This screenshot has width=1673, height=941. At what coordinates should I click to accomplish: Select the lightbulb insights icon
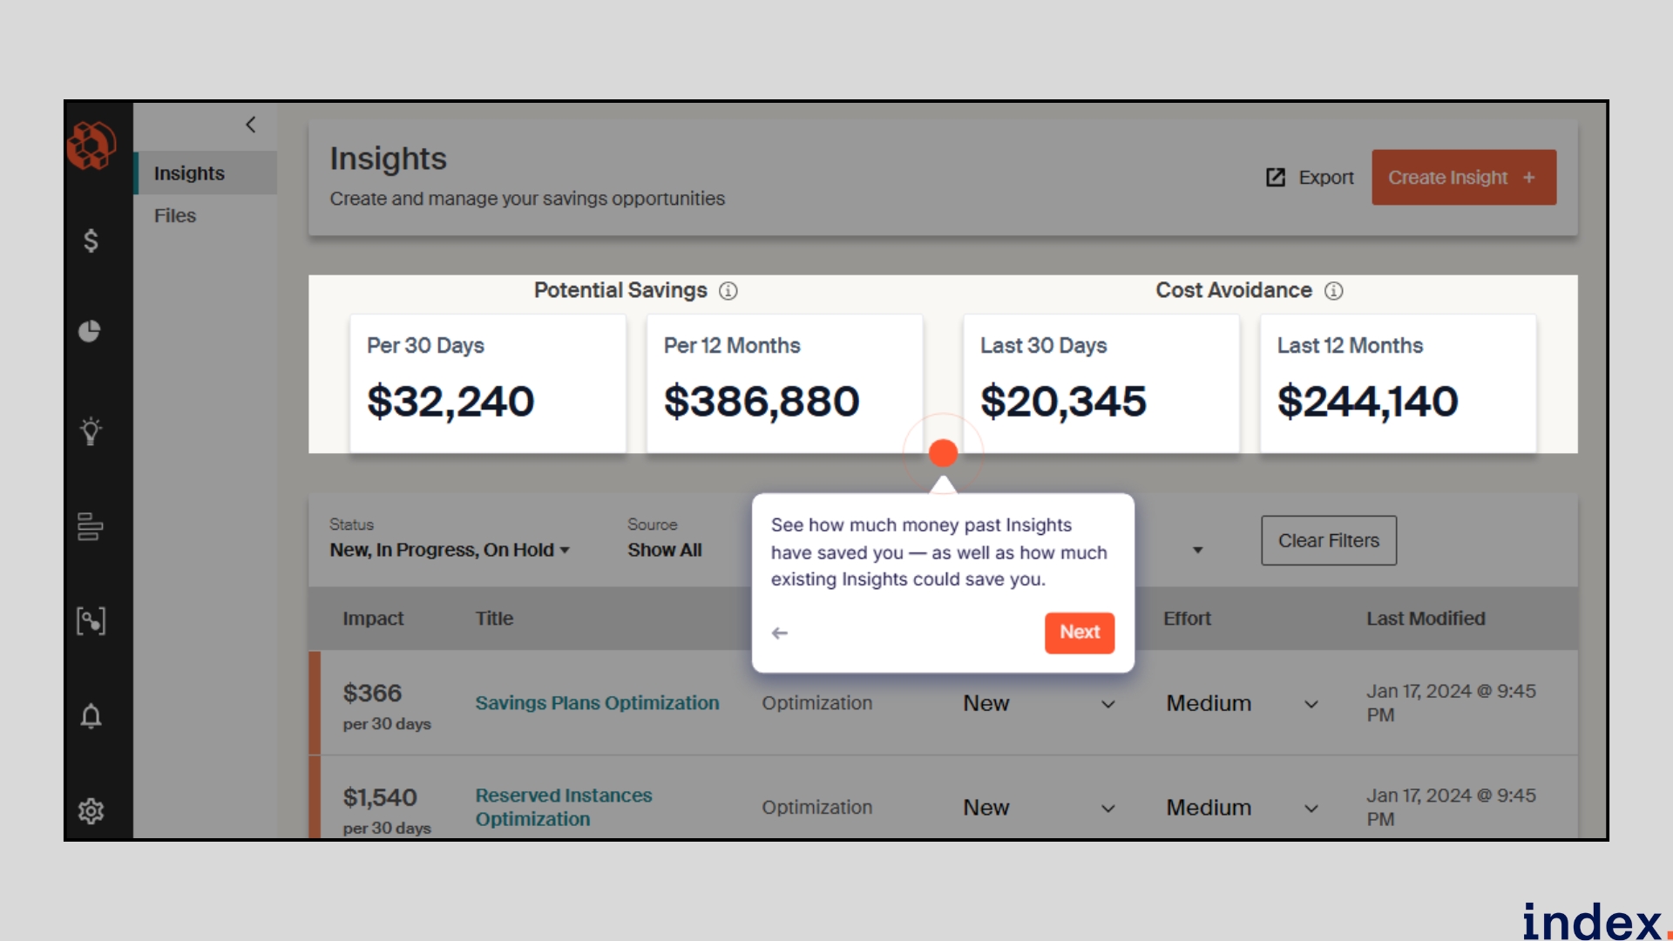[x=91, y=430]
